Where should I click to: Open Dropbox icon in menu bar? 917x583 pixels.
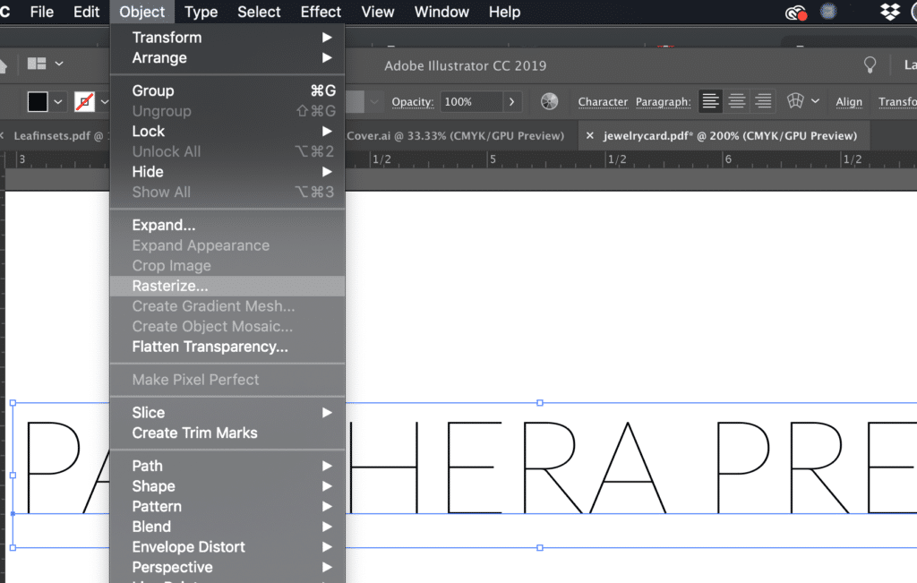[890, 12]
